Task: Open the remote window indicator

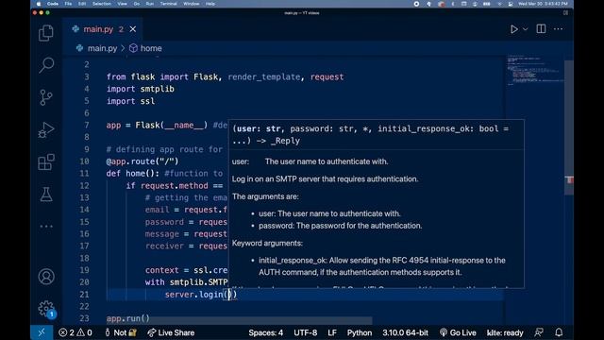Action: coord(42,332)
